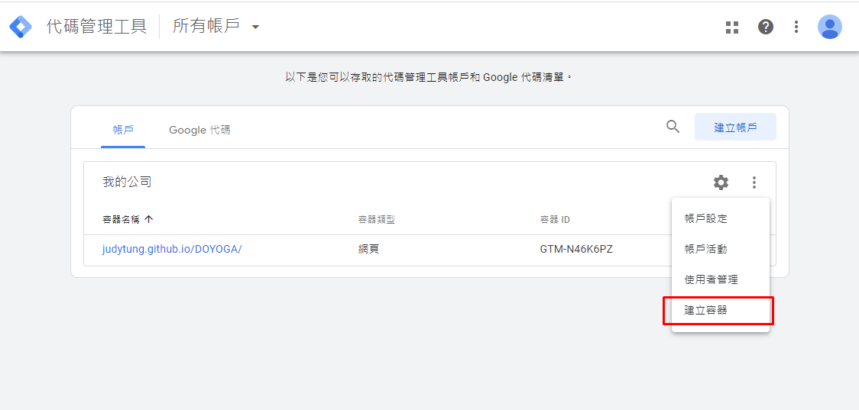Viewport: 859px width, 410px height.
Task: Select 帳戶設定 from the menu
Action: coord(721,218)
